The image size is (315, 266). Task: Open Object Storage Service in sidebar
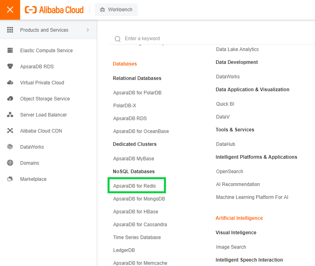point(45,99)
